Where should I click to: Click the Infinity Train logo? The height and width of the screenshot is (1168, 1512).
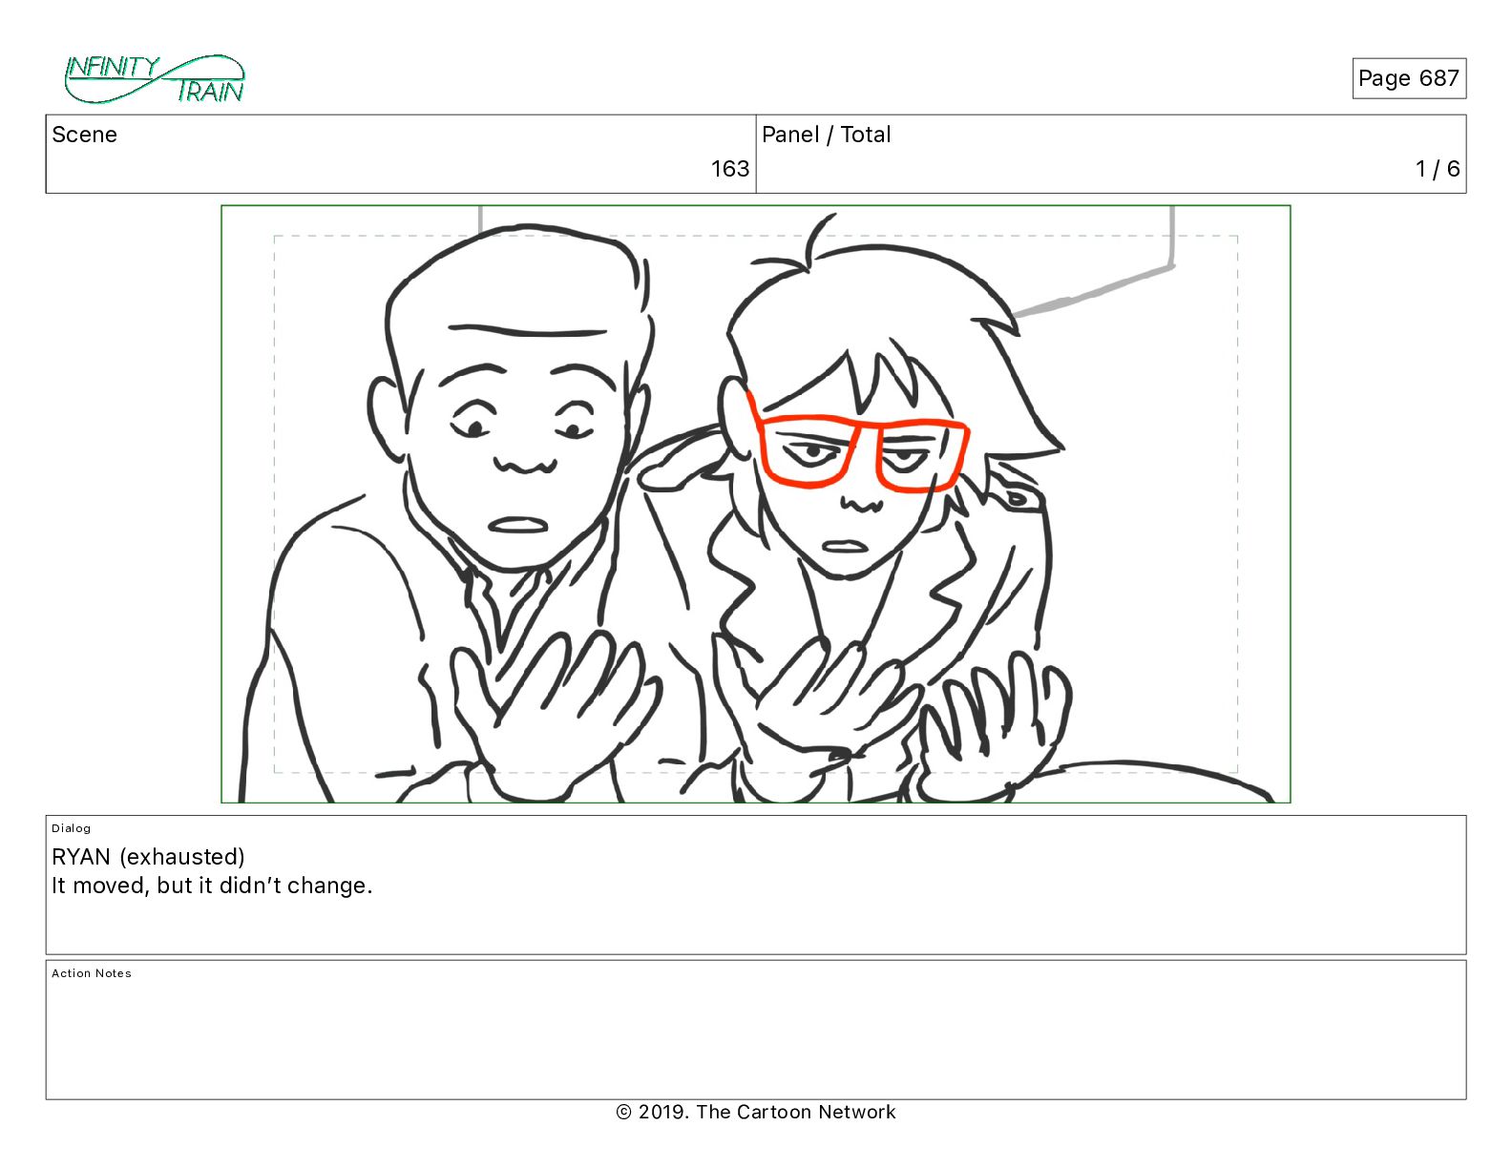(155, 79)
